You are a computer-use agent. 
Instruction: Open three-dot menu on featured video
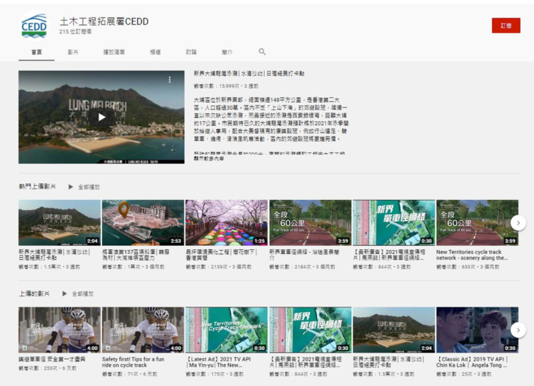[x=170, y=79]
